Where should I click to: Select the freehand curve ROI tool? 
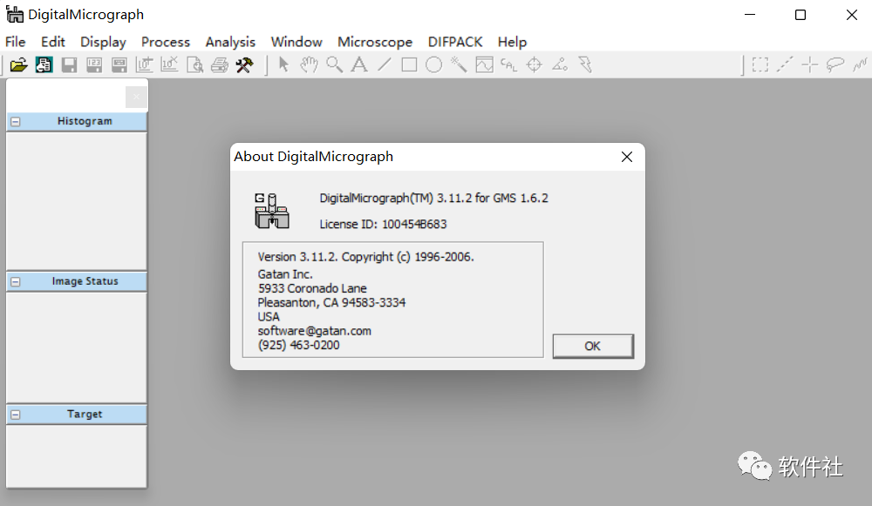(x=860, y=65)
